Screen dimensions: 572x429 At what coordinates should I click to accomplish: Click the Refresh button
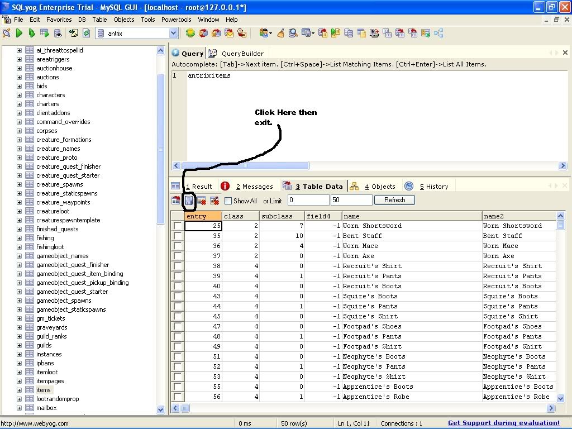tap(394, 200)
